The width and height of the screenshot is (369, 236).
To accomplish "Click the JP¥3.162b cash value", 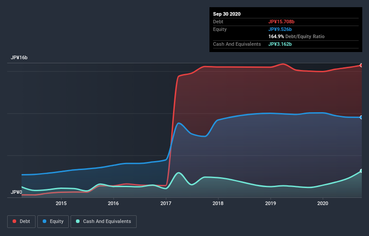I will click(x=280, y=44).
